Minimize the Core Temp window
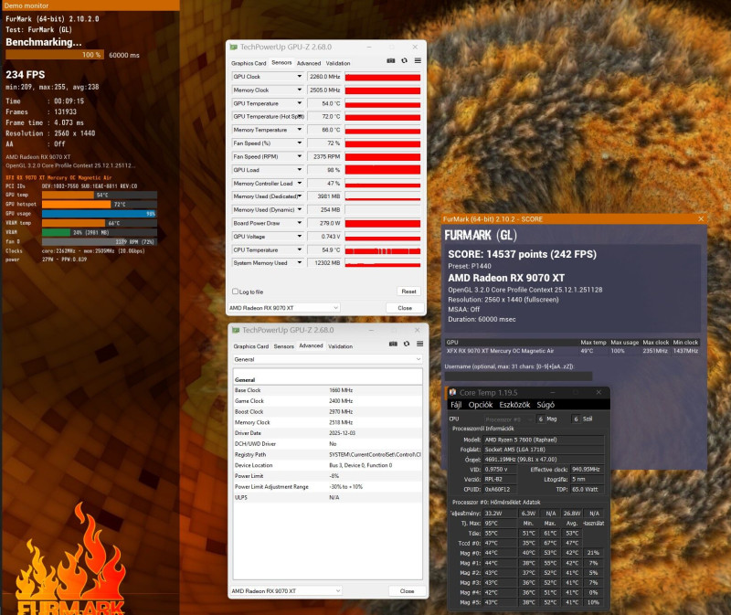 (553, 393)
